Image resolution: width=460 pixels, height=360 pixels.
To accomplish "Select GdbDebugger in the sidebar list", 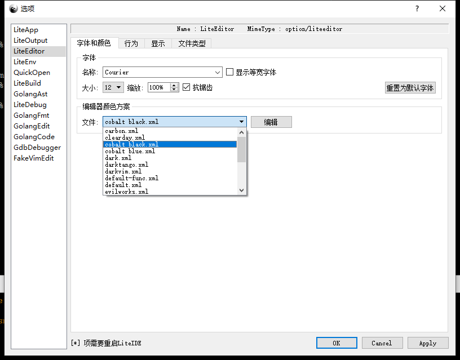I will [39, 148].
